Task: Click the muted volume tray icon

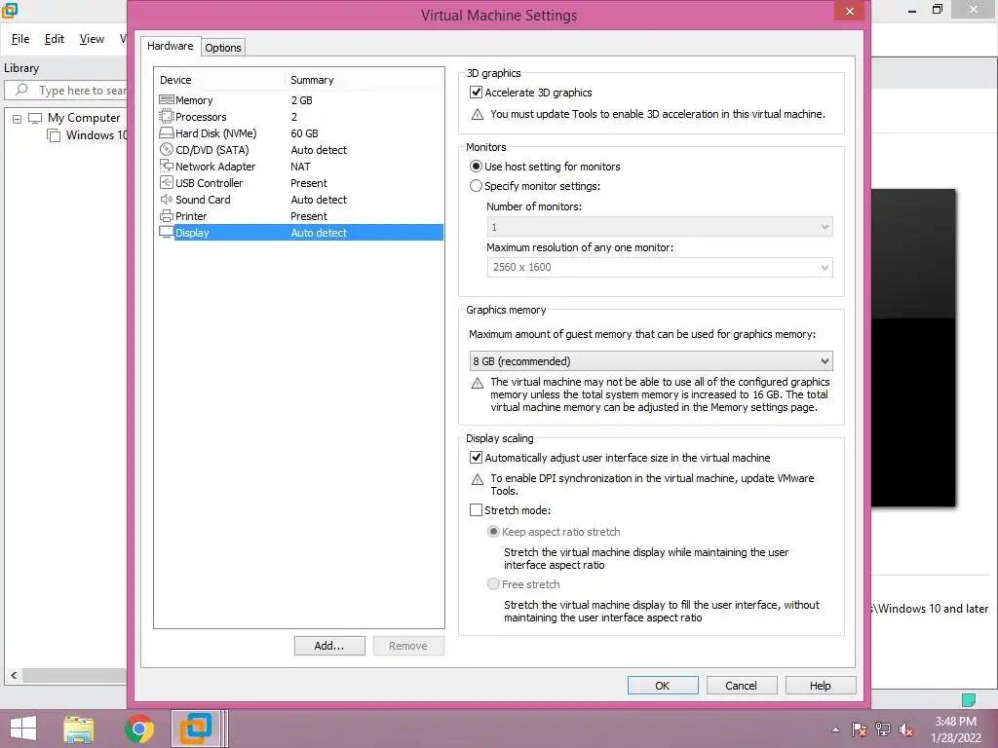Action: pos(905,729)
